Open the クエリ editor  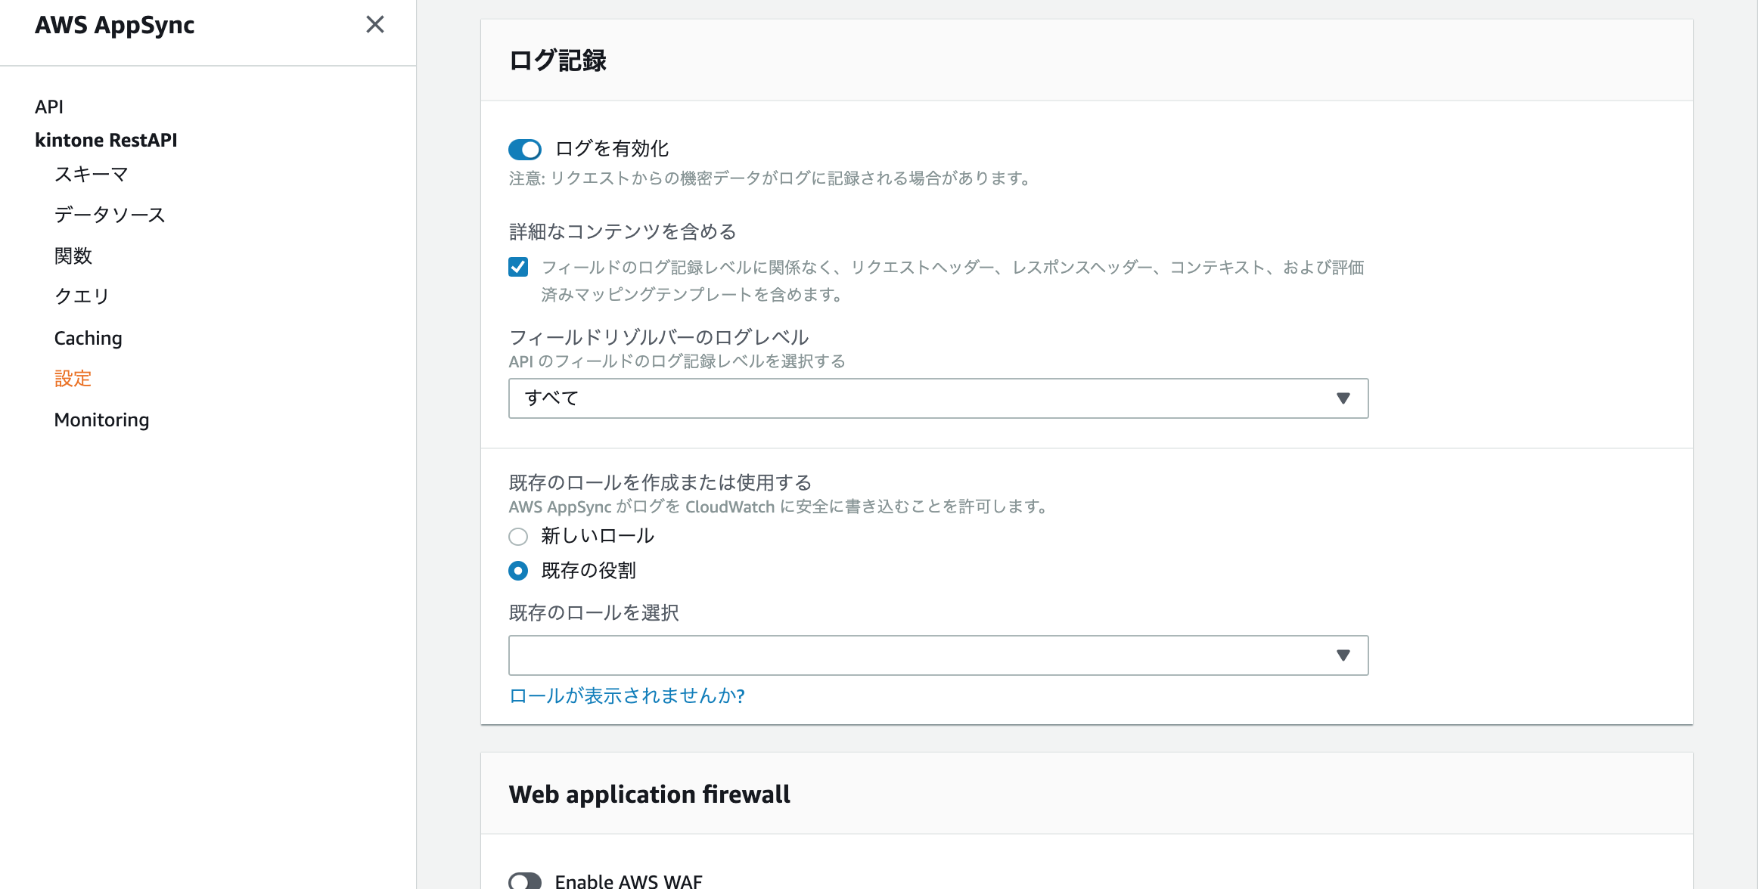80,296
